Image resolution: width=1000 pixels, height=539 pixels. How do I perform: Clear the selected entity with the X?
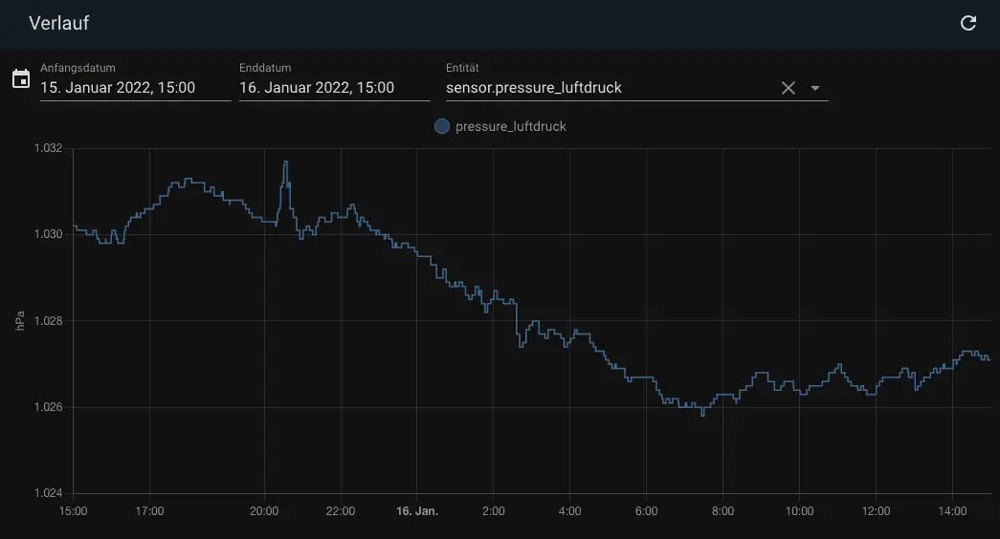pyautogui.click(x=789, y=88)
